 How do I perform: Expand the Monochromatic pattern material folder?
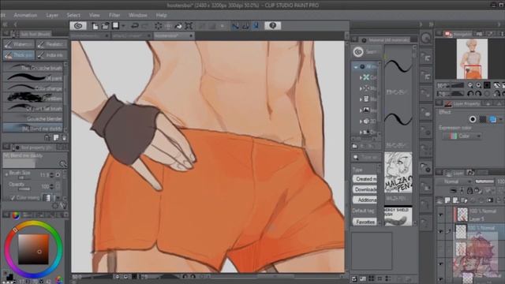pyautogui.click(x=361, y=88)
